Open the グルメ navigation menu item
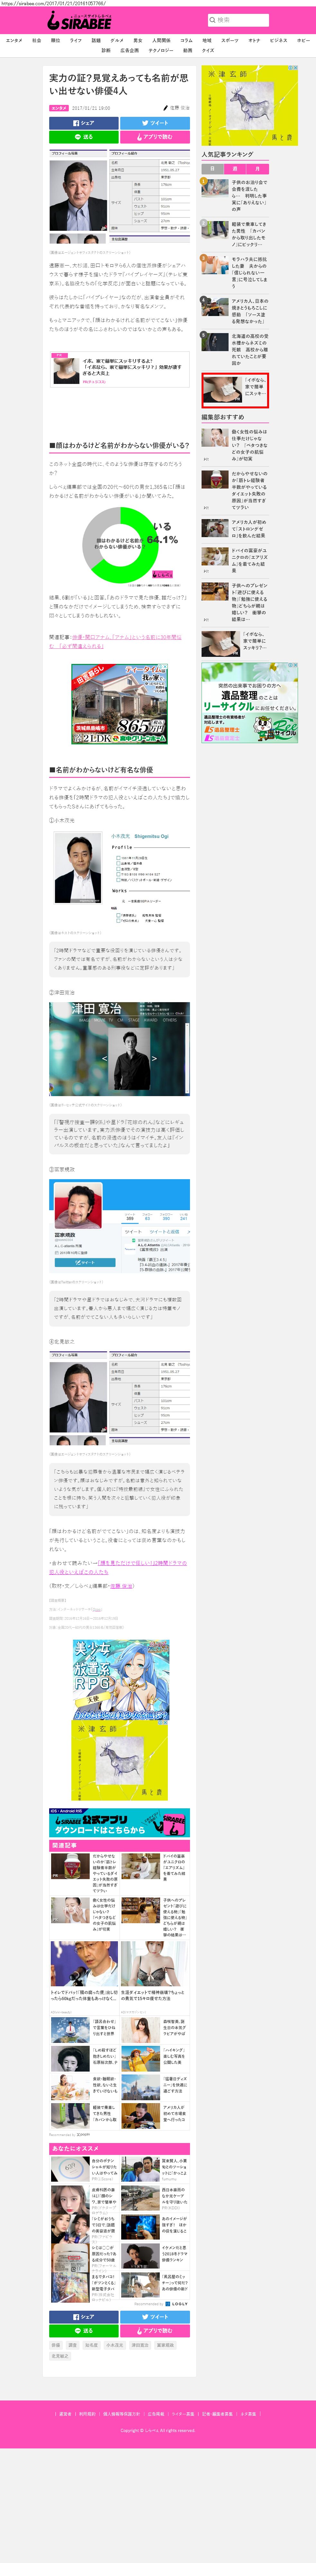This screenshot has height=2563, width=316. point(117,41)
